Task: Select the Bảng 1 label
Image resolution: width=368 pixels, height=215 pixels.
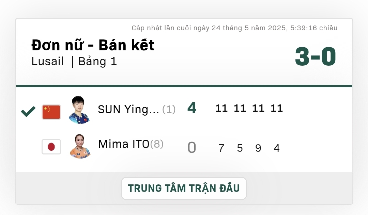Action: pos(97,62)
